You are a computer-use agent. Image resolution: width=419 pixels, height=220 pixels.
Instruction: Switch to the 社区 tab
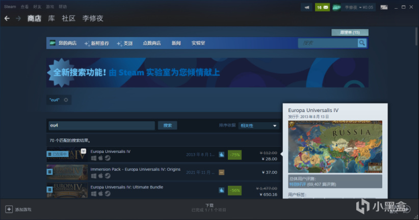coord(69,18)
